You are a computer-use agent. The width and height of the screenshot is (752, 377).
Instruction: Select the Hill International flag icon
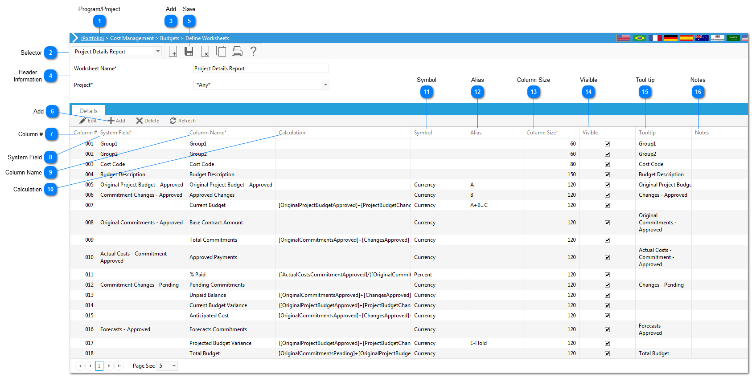tap(718, 38)
